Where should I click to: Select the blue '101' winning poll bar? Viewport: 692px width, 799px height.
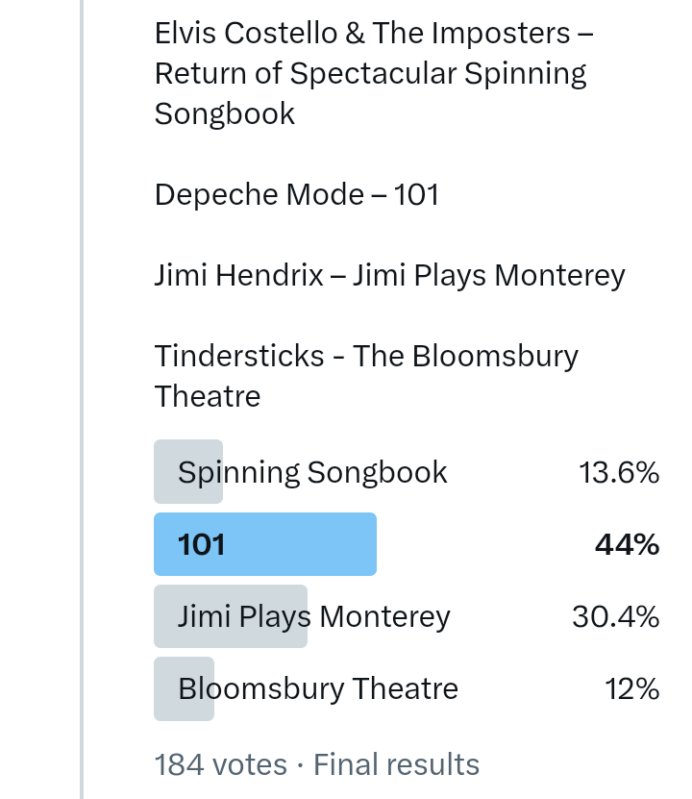[265, 544]
